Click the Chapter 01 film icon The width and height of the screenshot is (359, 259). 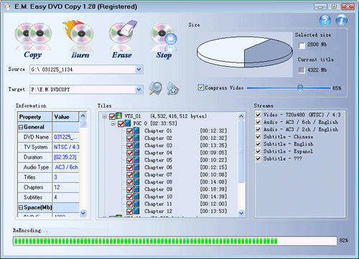coord(136,131)
